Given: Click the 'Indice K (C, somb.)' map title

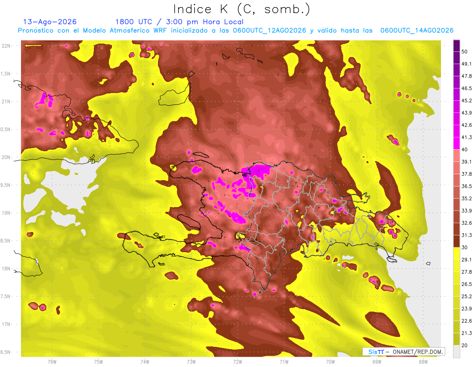Looking at the screenshot, I should click(x=241, y=10).
